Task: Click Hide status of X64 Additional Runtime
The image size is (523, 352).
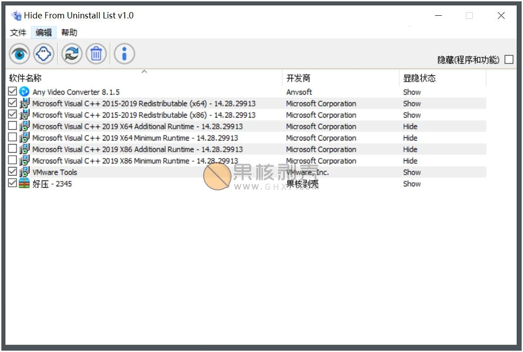Action: [410, 126]
